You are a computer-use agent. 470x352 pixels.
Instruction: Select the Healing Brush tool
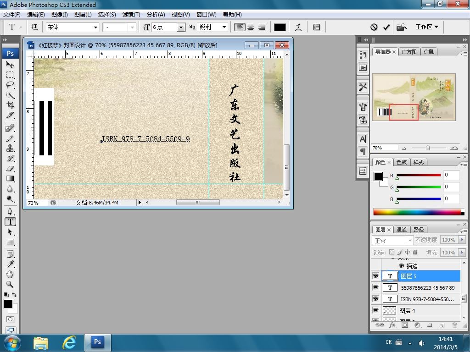coord(10,128)
